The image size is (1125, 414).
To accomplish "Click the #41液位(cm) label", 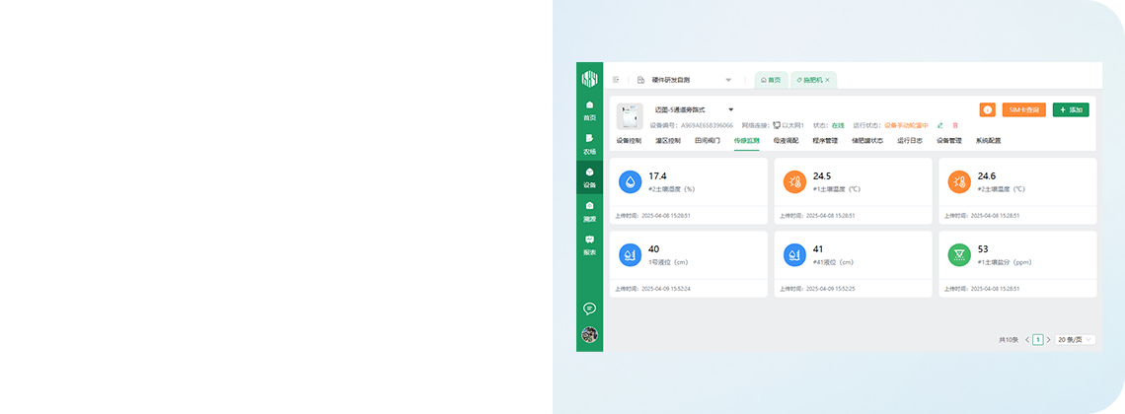I will point(835,263).
